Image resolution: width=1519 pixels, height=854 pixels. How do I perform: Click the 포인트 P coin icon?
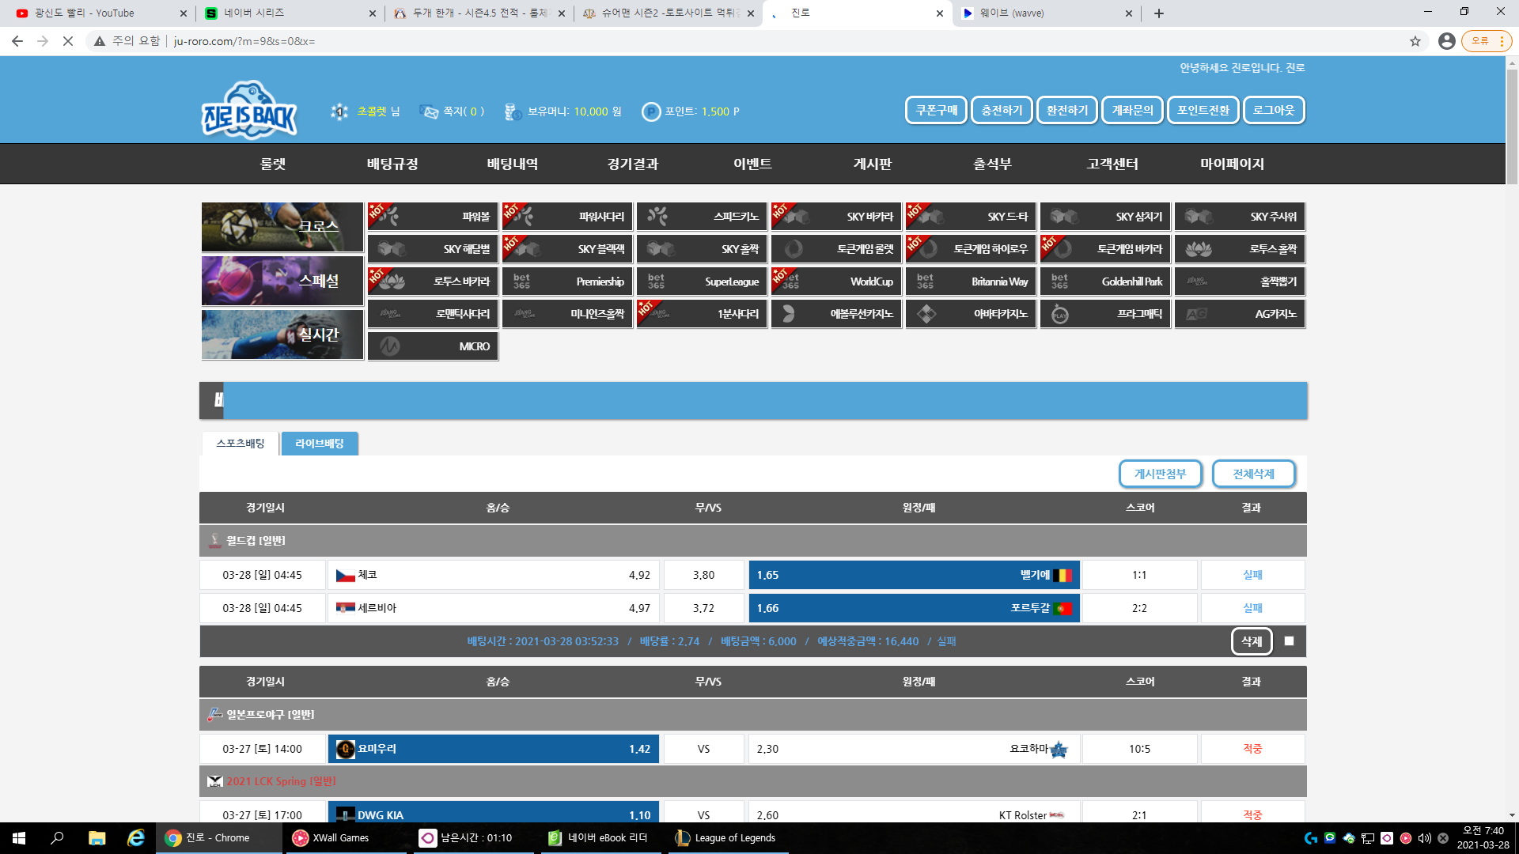[650, 111]
